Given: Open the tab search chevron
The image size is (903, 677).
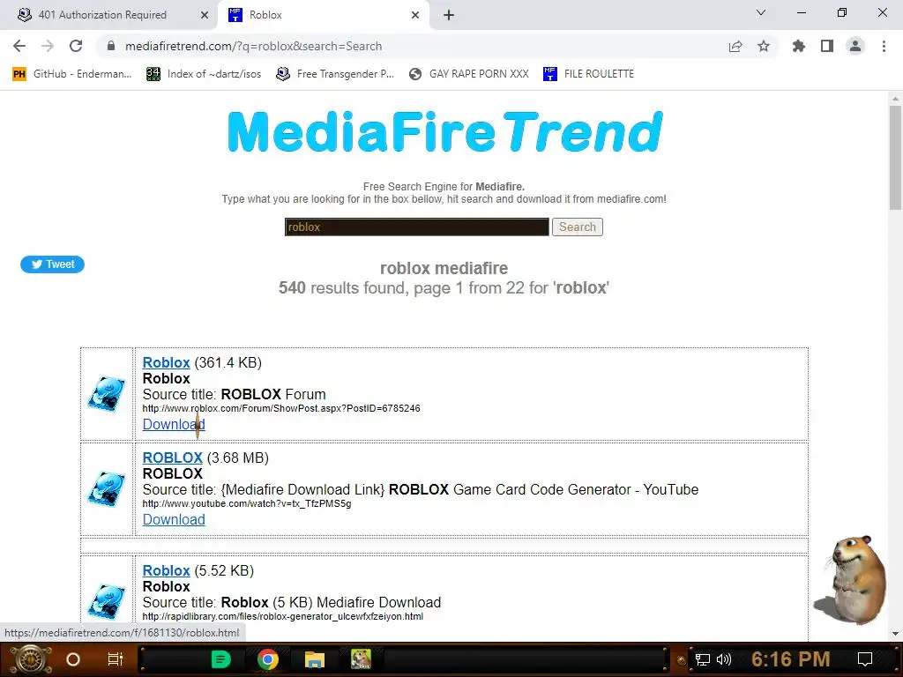Looking at the screenshot, I should pos(761,12).
